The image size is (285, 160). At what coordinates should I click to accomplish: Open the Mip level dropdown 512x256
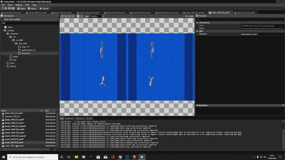[97, 16]
